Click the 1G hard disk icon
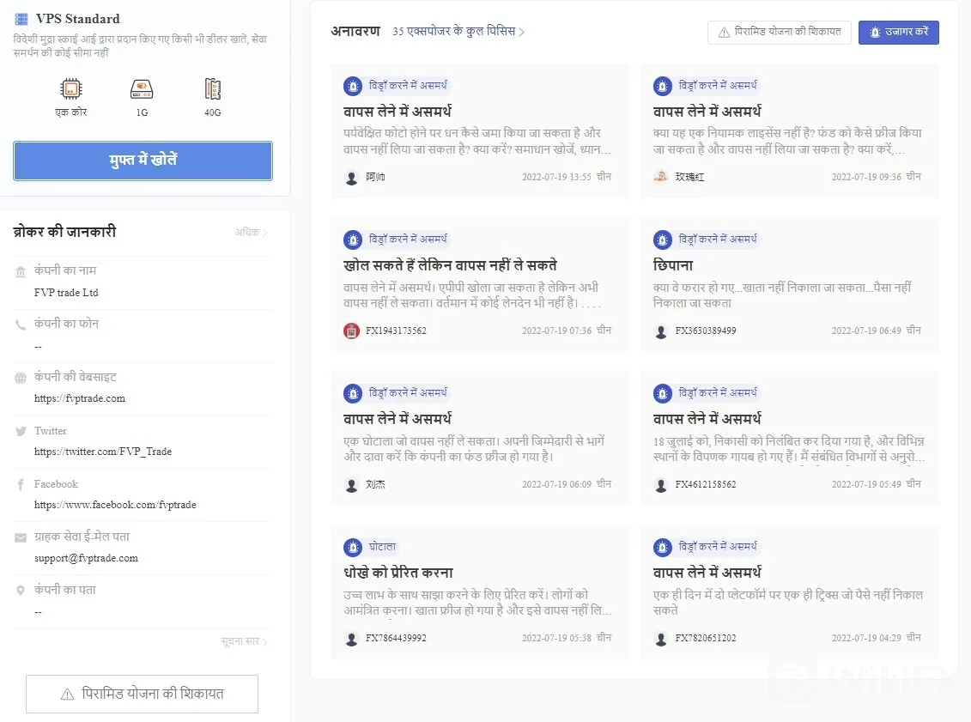971x722 pixels. (142, 89)
